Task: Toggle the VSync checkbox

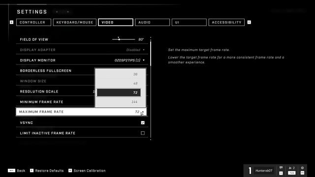Action: [x=143, y=122]
